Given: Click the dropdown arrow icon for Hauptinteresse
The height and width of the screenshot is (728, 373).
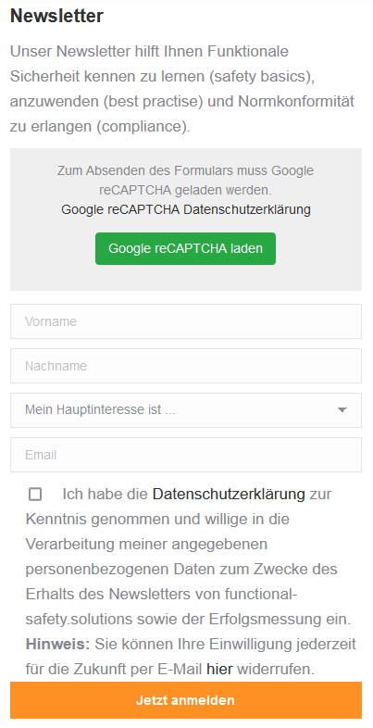Looking at the screenshot, I should pyautogui.click(x=342, y=410).
